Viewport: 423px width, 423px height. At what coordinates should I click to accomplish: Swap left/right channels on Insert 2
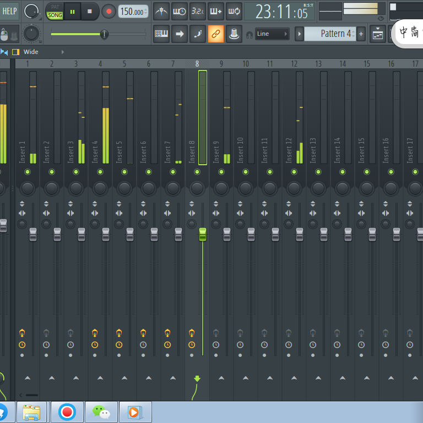tap(46, 213)
